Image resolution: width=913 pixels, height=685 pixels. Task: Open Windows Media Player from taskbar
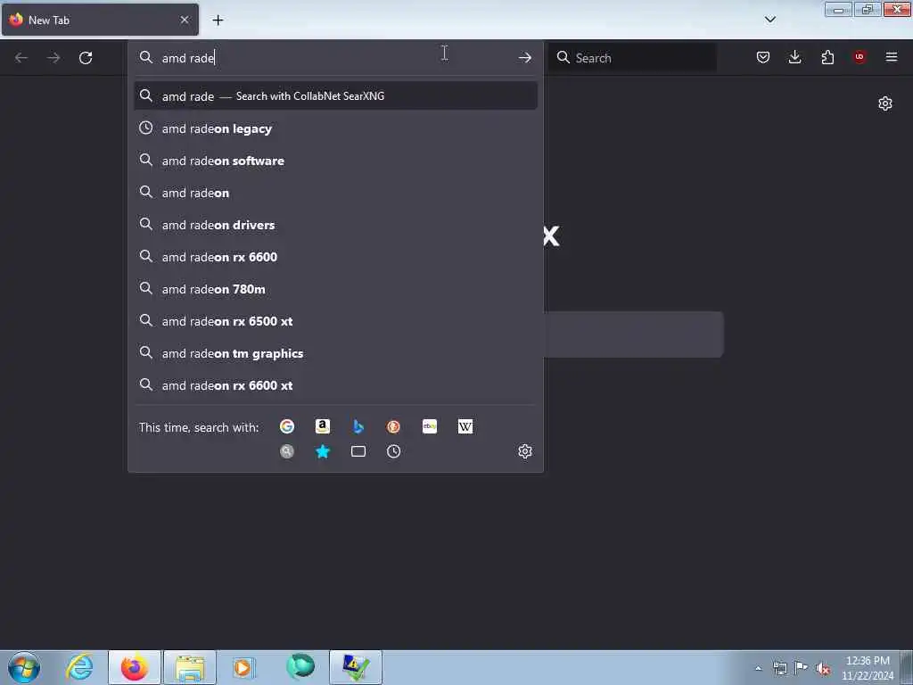[243, 667]
